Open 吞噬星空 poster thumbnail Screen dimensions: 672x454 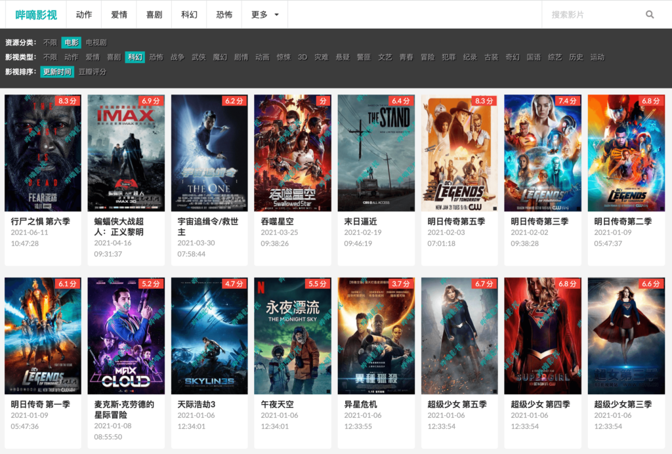(x=293, y=153)
